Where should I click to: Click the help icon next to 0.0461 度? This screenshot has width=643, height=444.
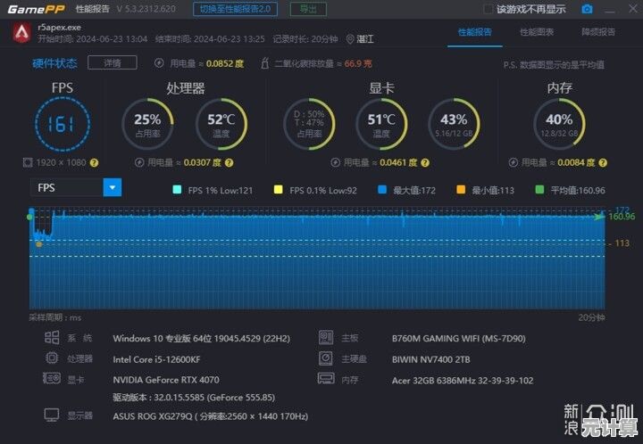pyautogui.click(x=425, y=163)
